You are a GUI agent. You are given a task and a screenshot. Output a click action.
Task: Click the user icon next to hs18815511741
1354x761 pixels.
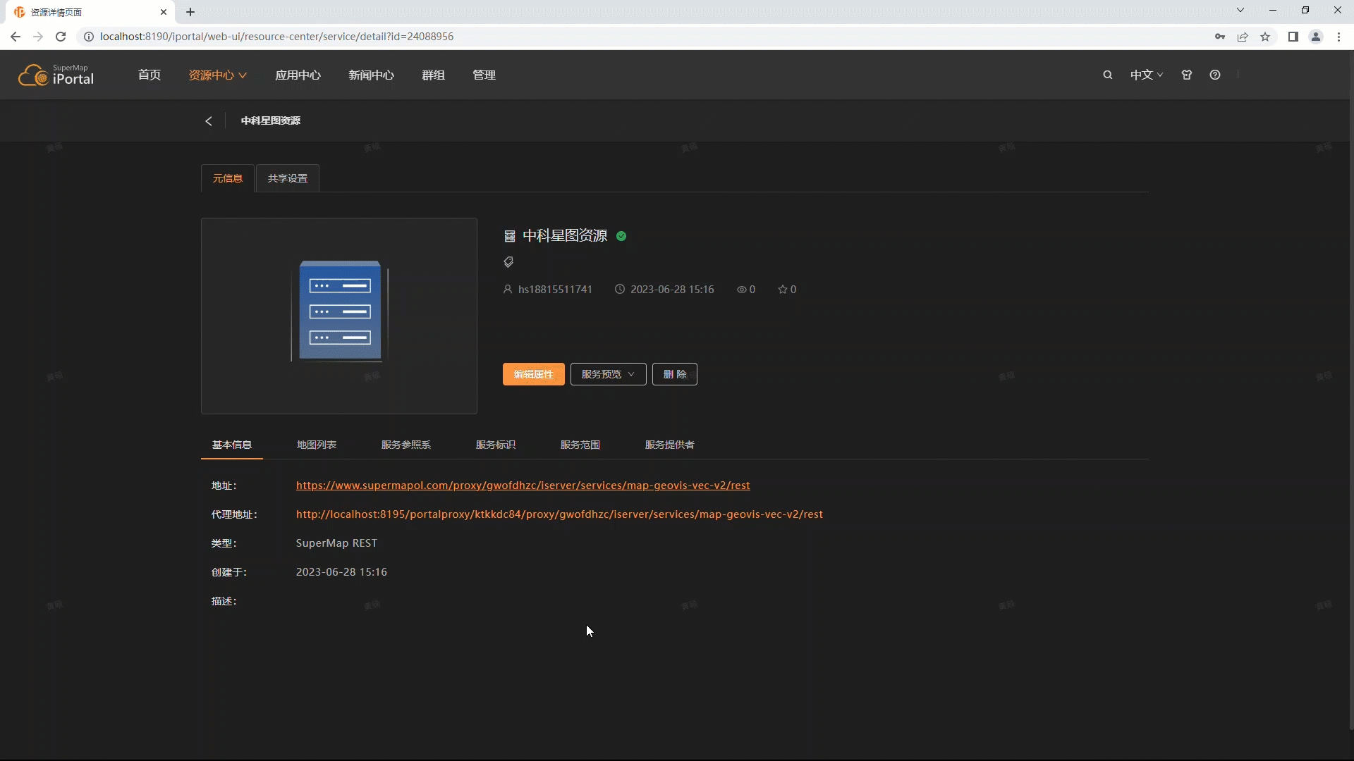point(508,290)
